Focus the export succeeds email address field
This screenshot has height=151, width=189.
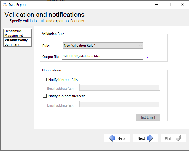(x=120, y=104)
